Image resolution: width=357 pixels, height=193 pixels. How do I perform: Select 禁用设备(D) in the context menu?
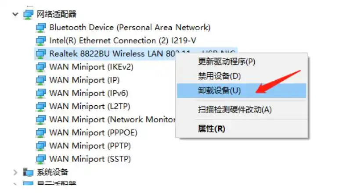tap(220, 76)
